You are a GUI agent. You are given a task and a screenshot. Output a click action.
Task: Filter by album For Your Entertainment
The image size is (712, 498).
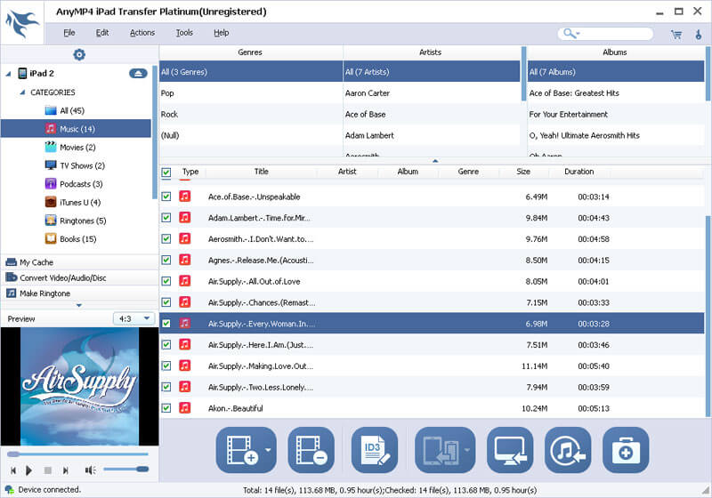[616, 115]
